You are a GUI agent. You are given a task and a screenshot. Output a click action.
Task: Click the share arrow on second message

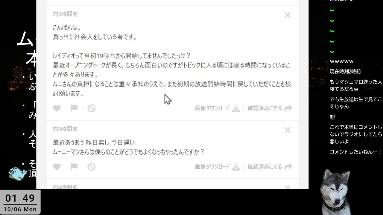288,167
